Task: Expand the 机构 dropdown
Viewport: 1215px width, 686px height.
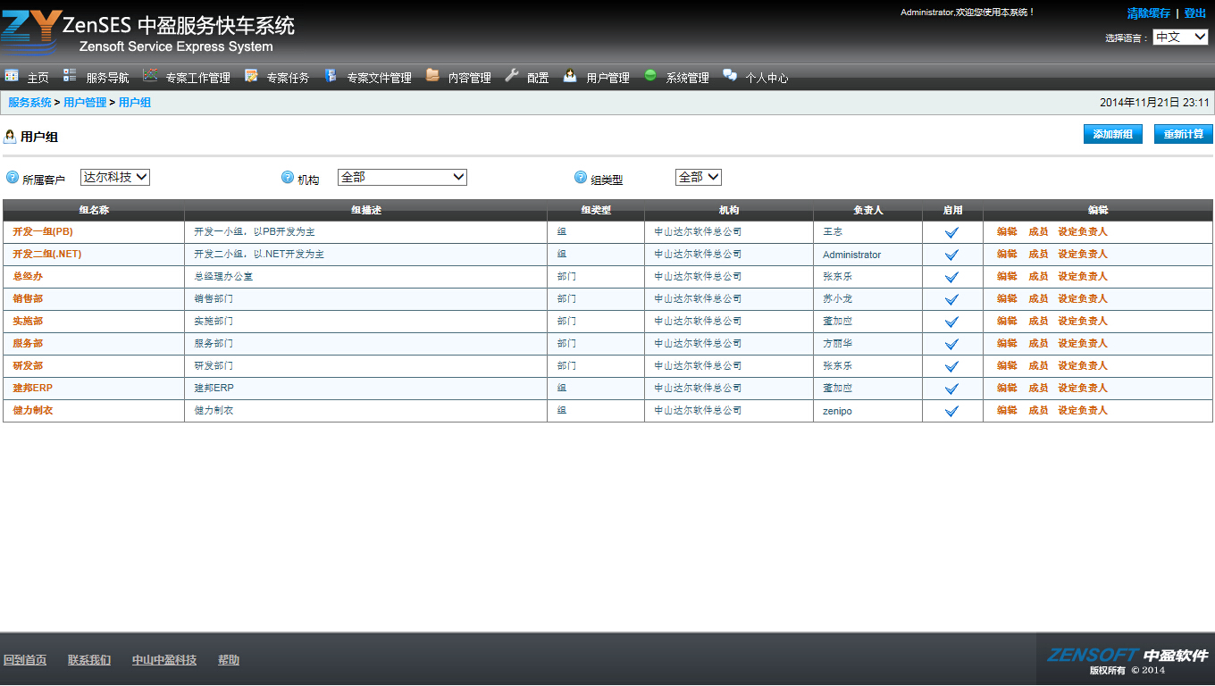Action: [x=402, y=178]
